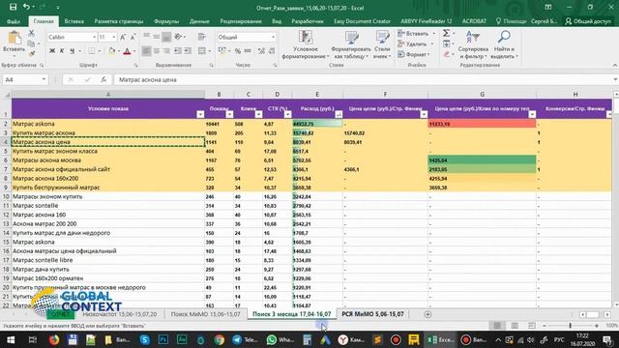Switch to the Файл (File) tab
The image size is (619, 348).
tap(14, 21)
